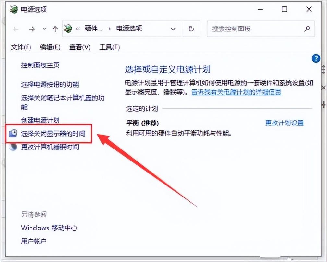Screen dimensions: 327x262
Task: Open the 工具(T) menu
Action: [110, 47]
